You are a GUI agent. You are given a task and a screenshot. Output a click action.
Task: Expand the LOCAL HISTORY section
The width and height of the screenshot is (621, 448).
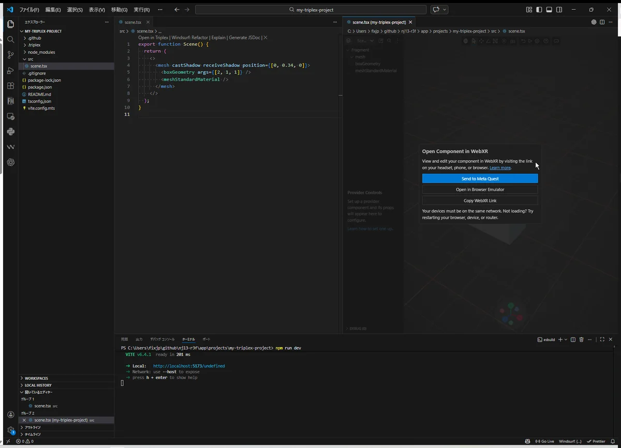coord(38,385)
